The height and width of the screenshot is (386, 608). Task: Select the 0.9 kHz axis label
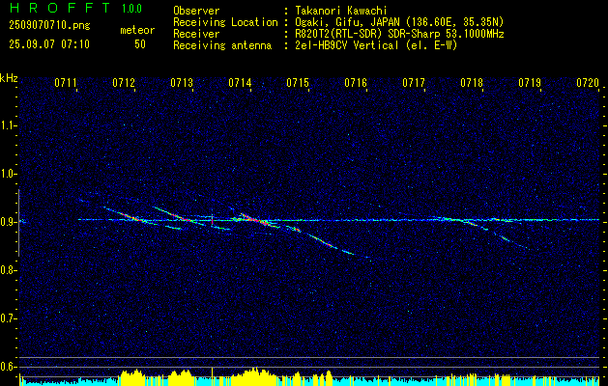click(8, 222)
